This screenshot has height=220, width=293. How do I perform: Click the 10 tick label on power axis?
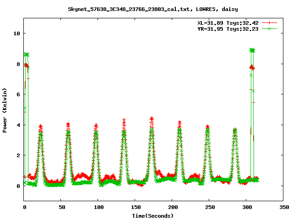[16, 33]
